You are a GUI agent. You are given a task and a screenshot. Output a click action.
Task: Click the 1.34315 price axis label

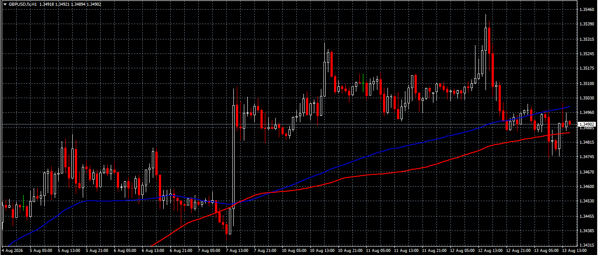[x=587, y=245]
